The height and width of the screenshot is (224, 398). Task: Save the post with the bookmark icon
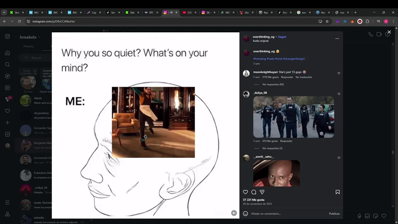click(x=338, y=192)
